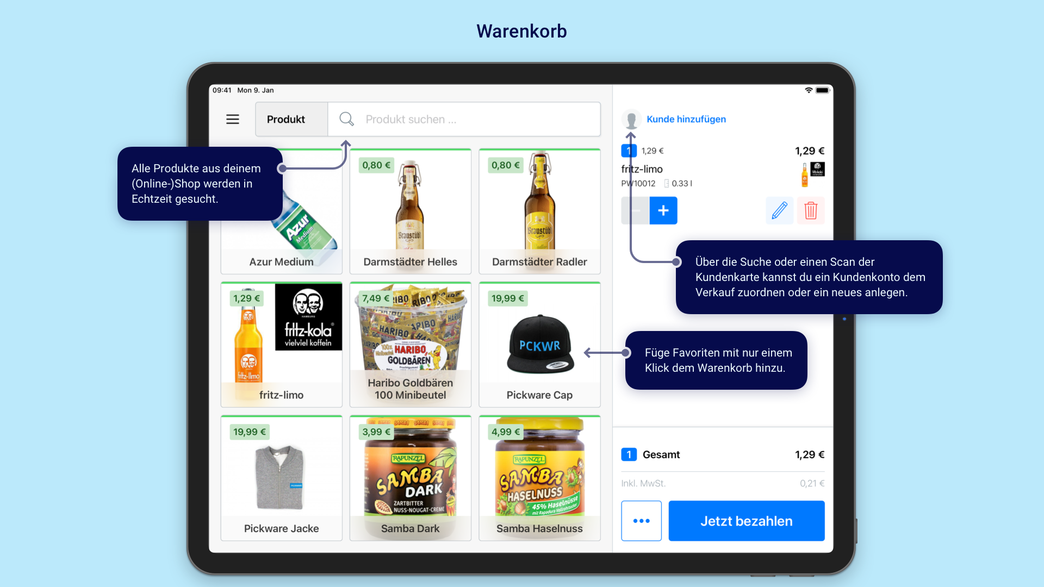This screenshot has width=1044, height=587.
Task: Click the 1,29 € line price
Action: point(810,151)
